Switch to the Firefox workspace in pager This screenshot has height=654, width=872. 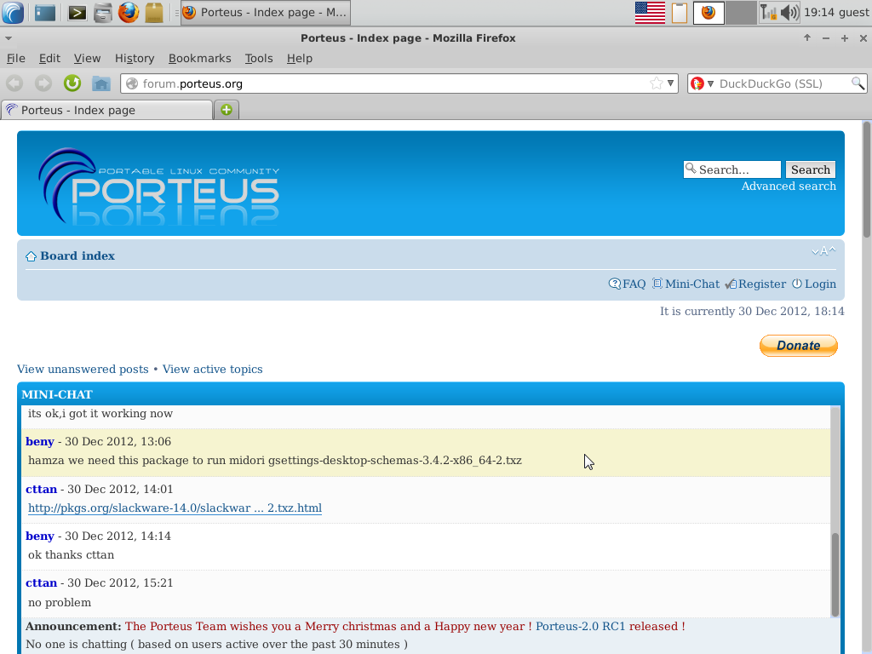click(708, 12)
